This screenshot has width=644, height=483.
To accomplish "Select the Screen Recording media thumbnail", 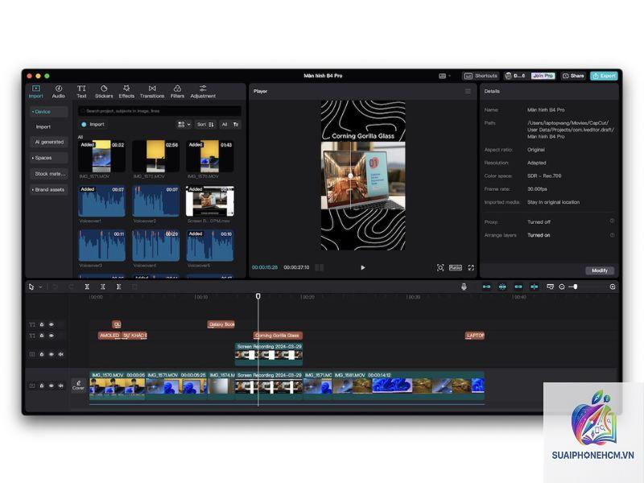I will [x=210, y=201].
